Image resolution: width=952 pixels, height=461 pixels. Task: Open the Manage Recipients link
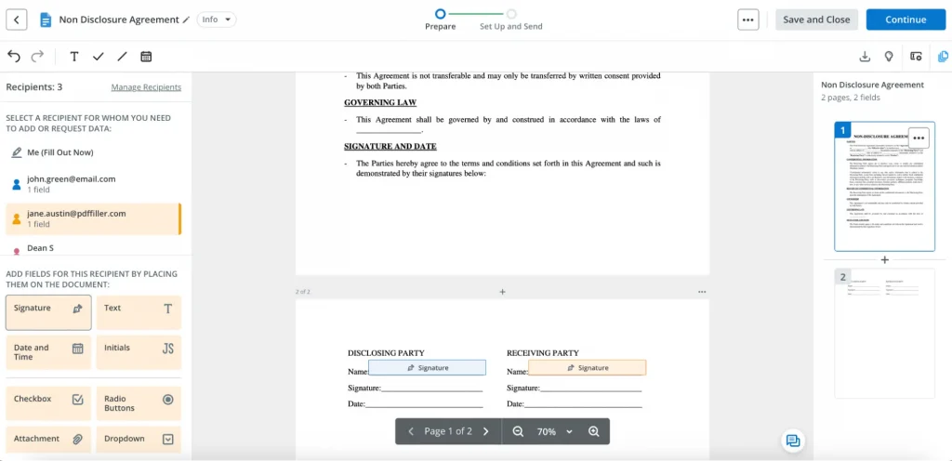[x=146, y=87]
